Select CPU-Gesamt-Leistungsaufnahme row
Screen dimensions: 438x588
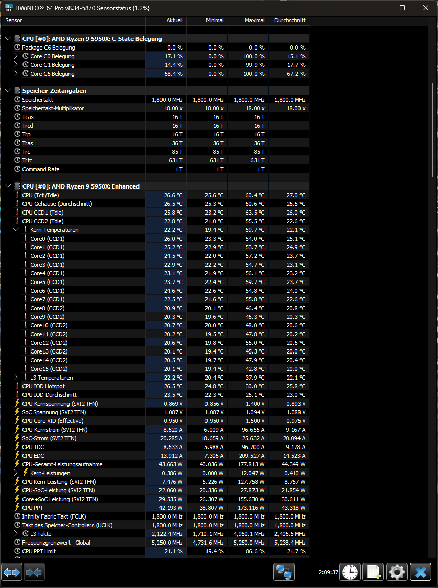155,464
